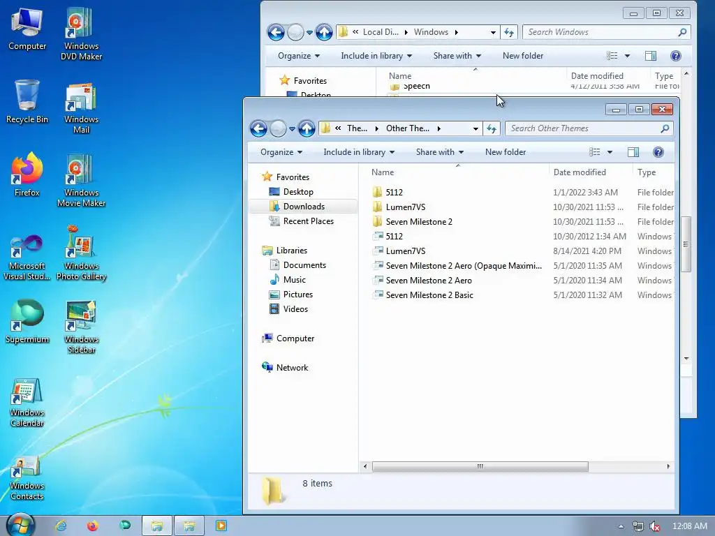Sort by Date modified in Other Themes
The image size is (715, 536).
[591, 172]
